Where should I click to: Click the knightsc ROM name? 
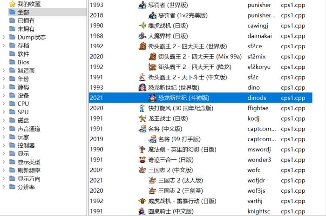pyautogui.click(x=259, y=211)
